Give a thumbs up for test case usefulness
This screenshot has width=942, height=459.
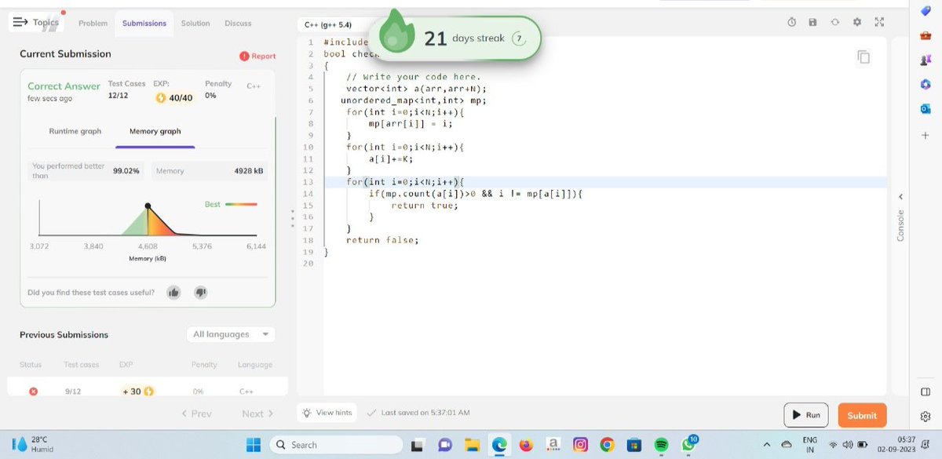pos(173,292)
